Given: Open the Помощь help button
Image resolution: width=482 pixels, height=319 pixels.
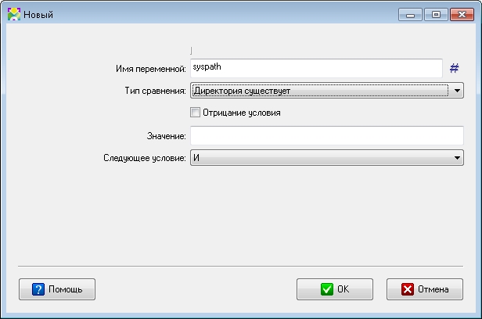Looking at the screenshot, I should [x=57, y=289].
